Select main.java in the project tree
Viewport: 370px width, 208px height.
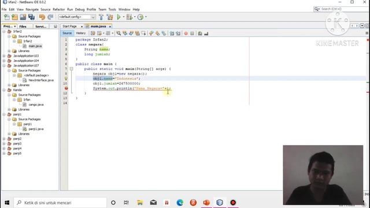[x=35, y=46]
